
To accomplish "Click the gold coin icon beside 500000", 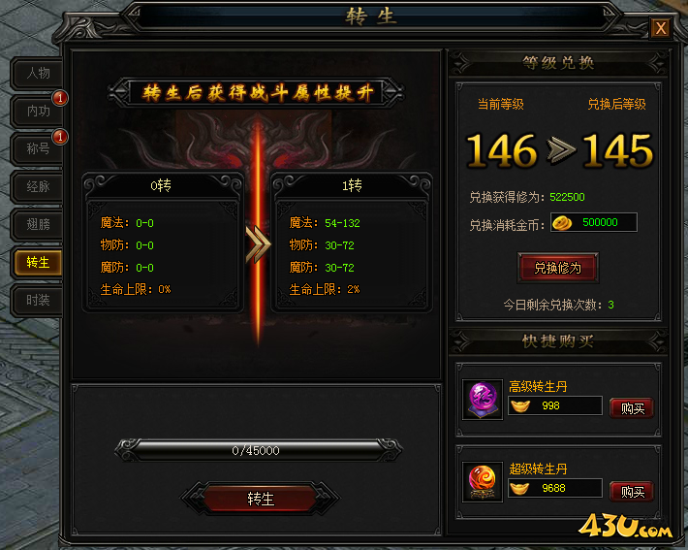I will pos(562,223).
